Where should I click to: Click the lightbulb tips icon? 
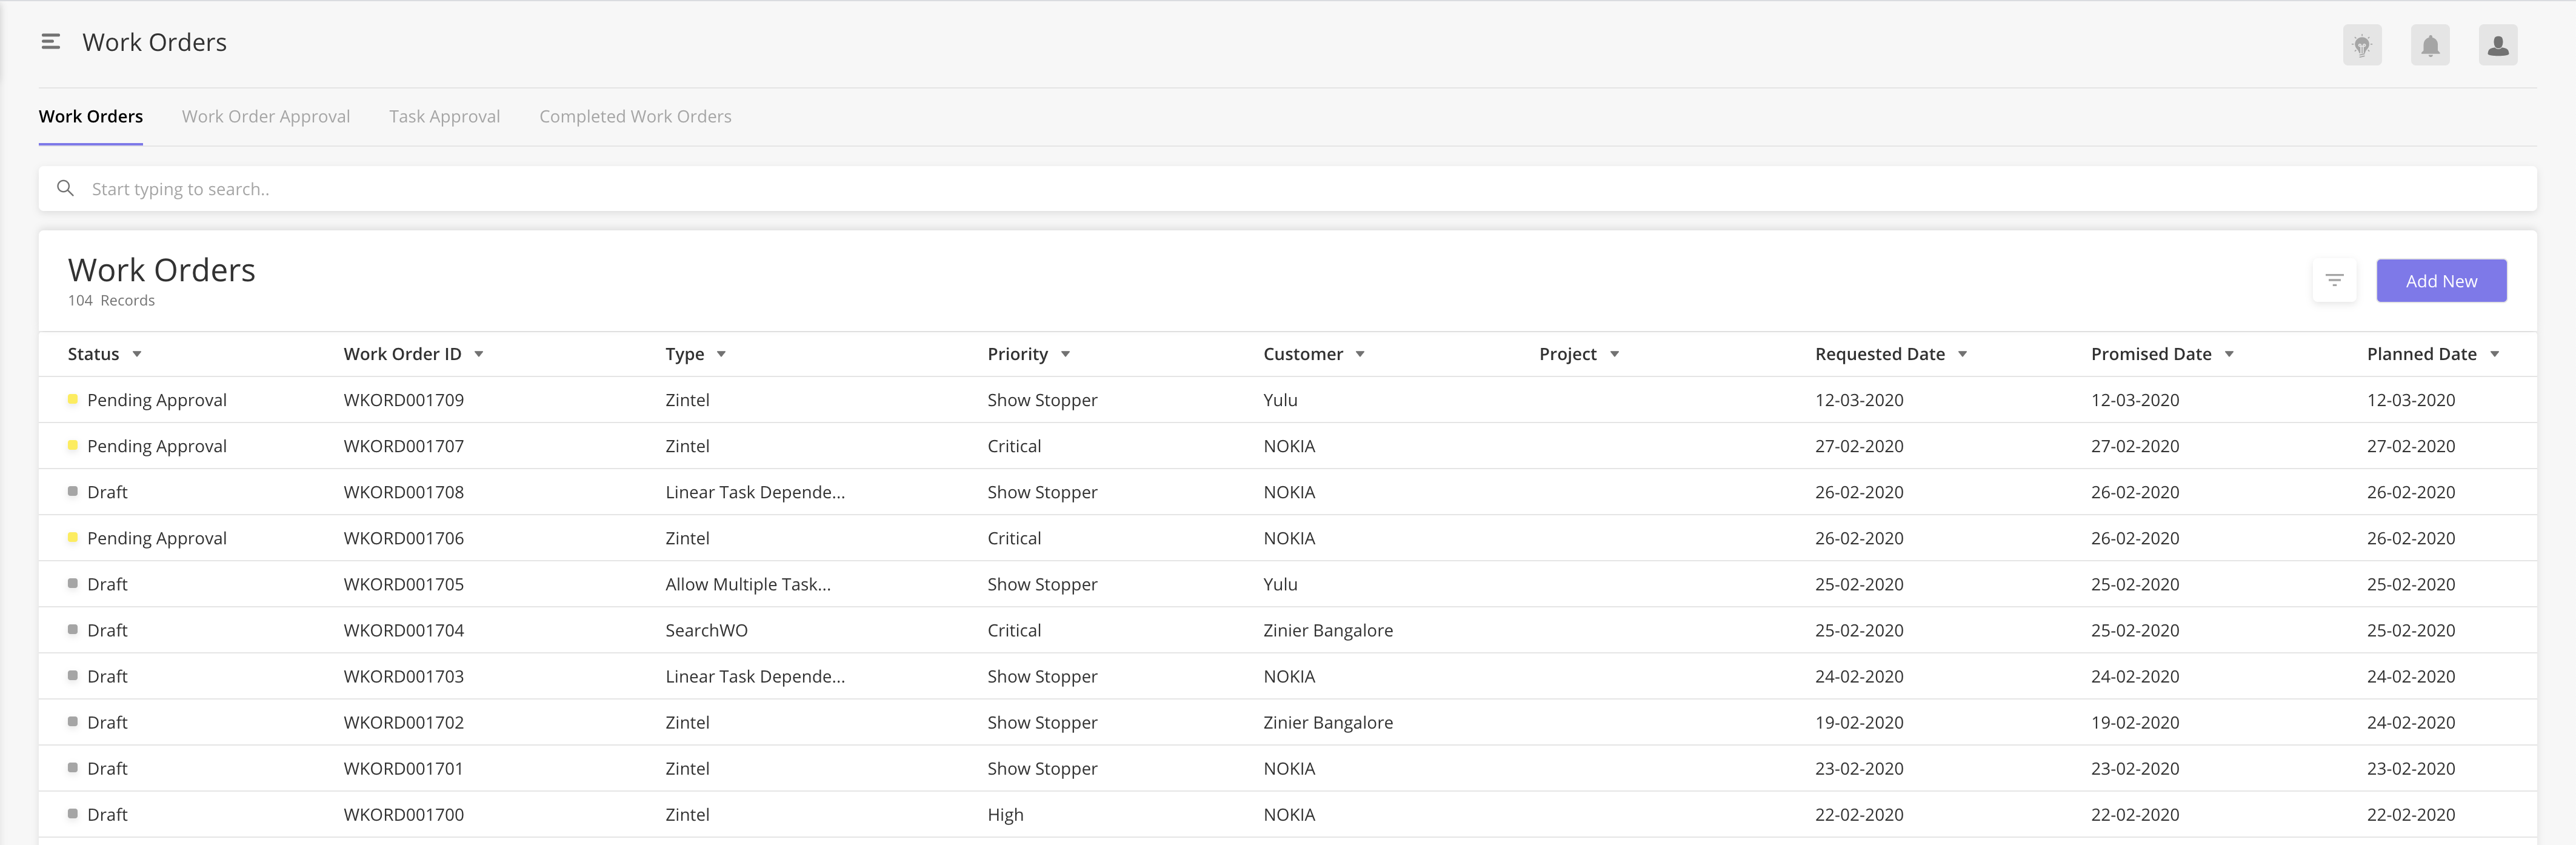(x=2362, y=45)
